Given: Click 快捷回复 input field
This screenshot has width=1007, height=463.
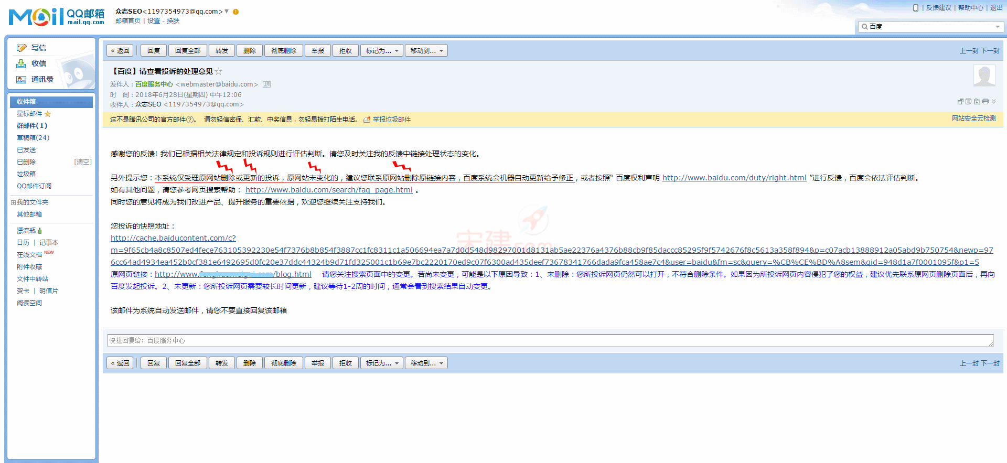Looking at the screenshot, I should point(551,341).
